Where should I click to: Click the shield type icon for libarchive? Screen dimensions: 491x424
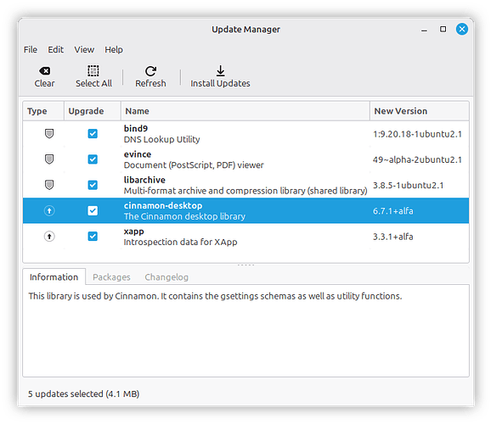pyautogui.click(x=49, y=185)
